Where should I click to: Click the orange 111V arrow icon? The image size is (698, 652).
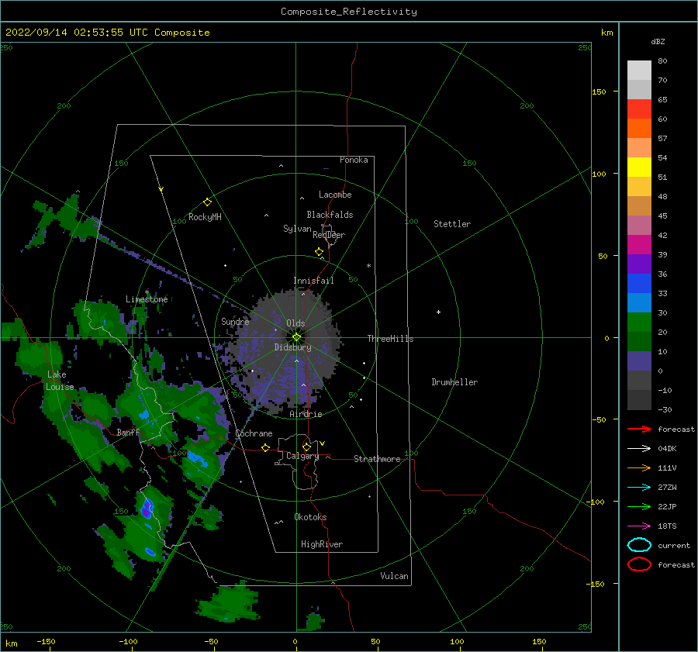639,467
